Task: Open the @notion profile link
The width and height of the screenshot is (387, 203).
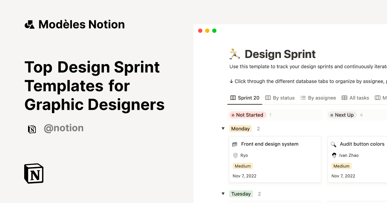Action: click(x=64, y=128)
